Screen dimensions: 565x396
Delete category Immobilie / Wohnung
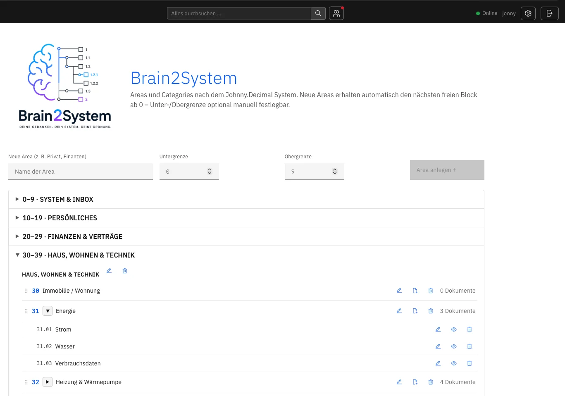click(x=431, y=291)
